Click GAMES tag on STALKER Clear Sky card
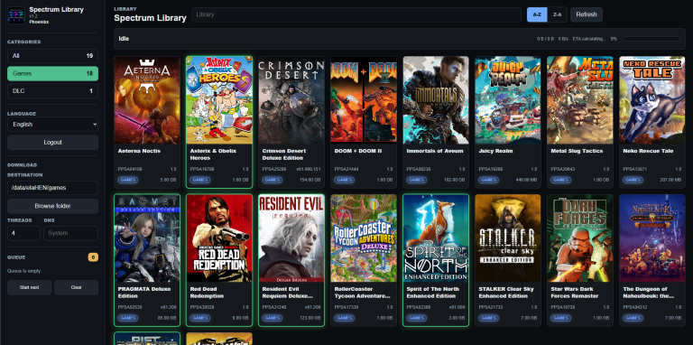Image resolution: width=693 pixels, height=345 pixels. (489, 318)
